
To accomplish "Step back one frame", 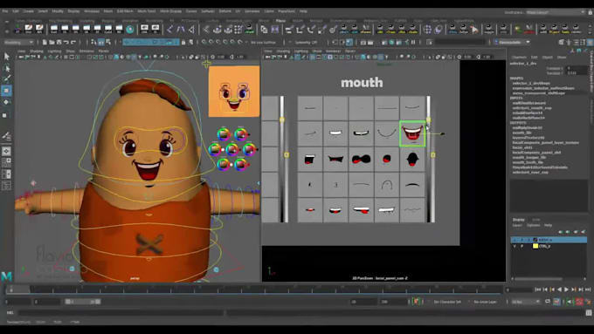I will pyautogui.click(x=545, y=290).
